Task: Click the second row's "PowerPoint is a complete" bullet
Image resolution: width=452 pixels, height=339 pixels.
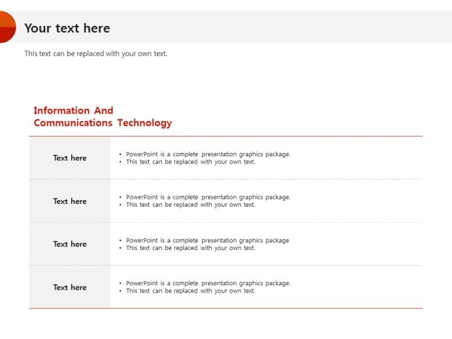Action: [x=207, y=197]
